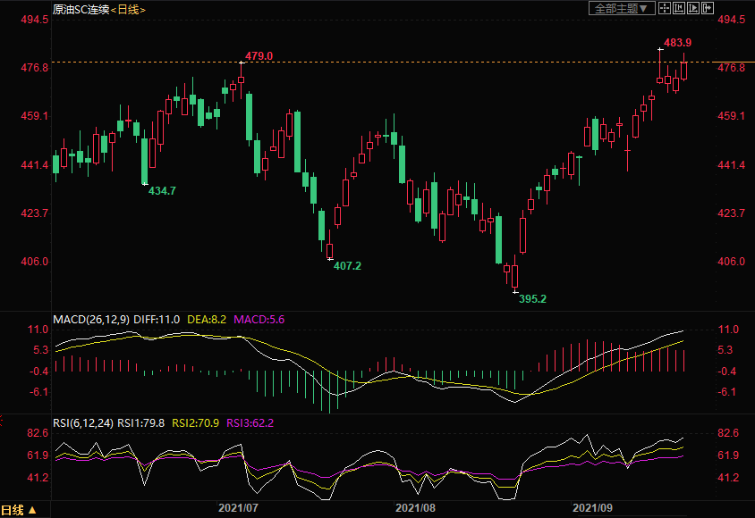Click the 483.9 high price marker
Image resolution: width=755 pixels, height=518 pixels.
coord(677,43)
